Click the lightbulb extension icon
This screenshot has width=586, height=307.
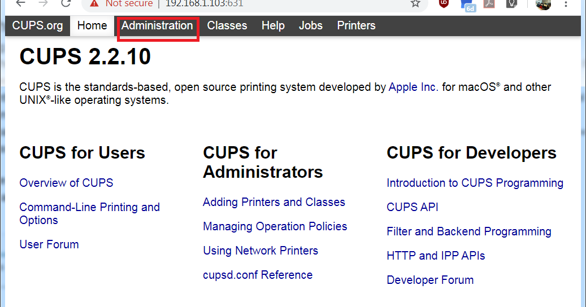pos(511,3)
